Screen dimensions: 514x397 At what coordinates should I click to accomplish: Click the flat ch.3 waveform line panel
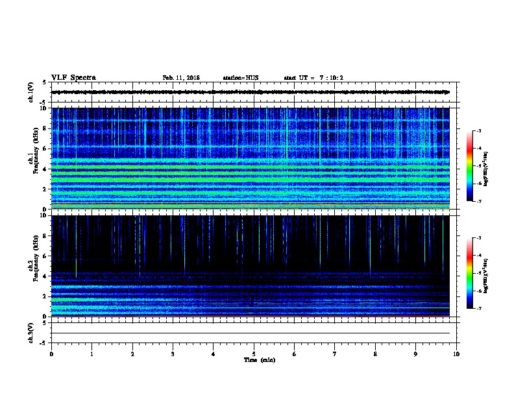click(254, 333)
